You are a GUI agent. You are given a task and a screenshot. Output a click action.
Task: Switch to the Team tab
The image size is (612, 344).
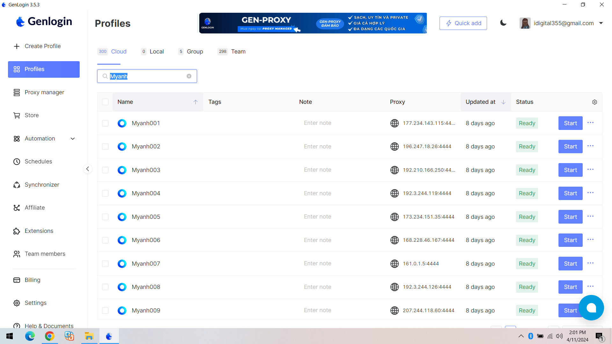pyautogui.click(x=238, y=52)
